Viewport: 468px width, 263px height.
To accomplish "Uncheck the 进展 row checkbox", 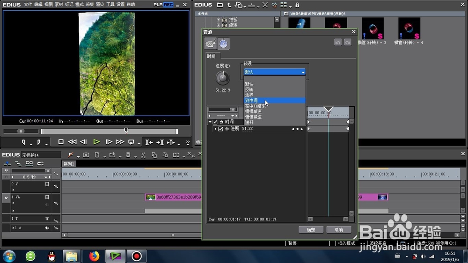I will [x=220, y=129].
